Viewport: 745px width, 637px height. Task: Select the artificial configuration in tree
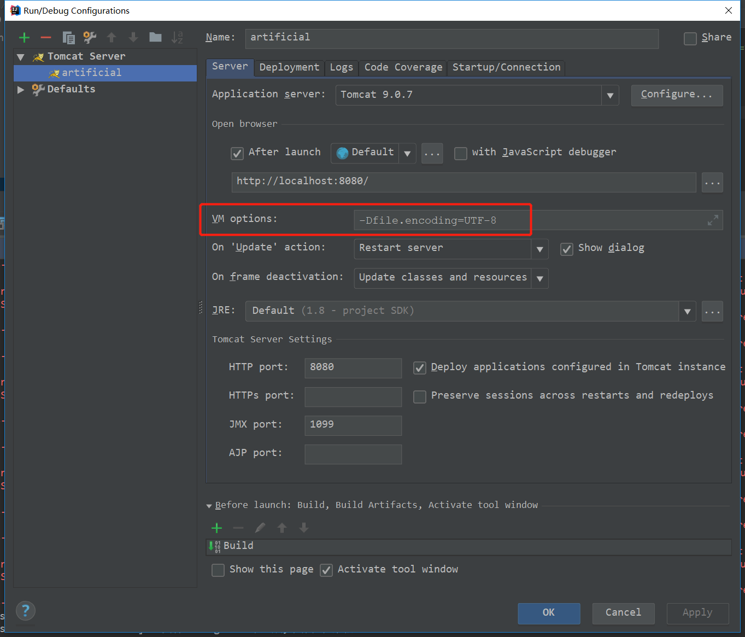91,73
